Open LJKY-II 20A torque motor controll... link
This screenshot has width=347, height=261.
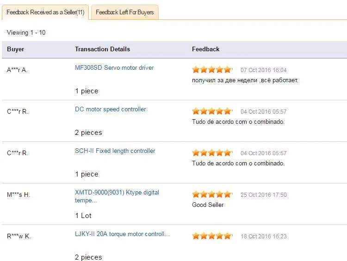pos(122,234)
